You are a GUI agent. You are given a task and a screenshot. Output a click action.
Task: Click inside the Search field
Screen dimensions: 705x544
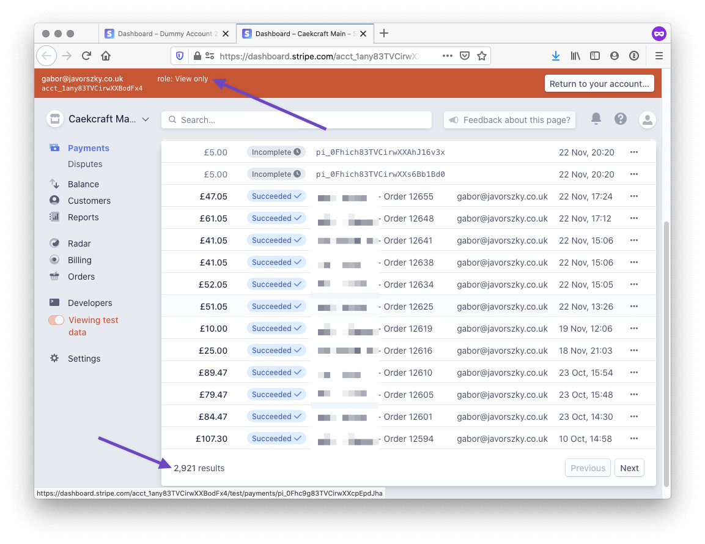(x=296, y=119)
